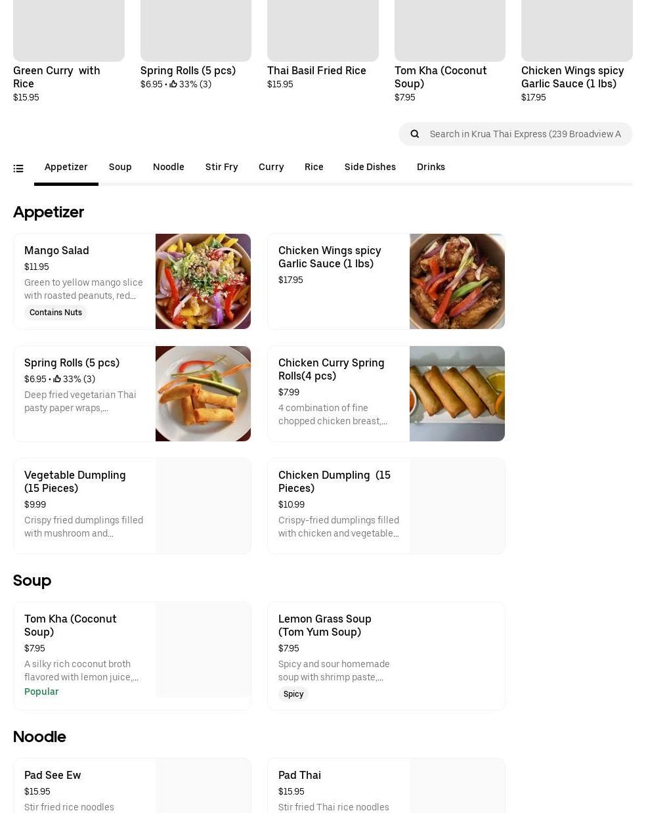Go to the Stir Fry tab

[221, 167]
